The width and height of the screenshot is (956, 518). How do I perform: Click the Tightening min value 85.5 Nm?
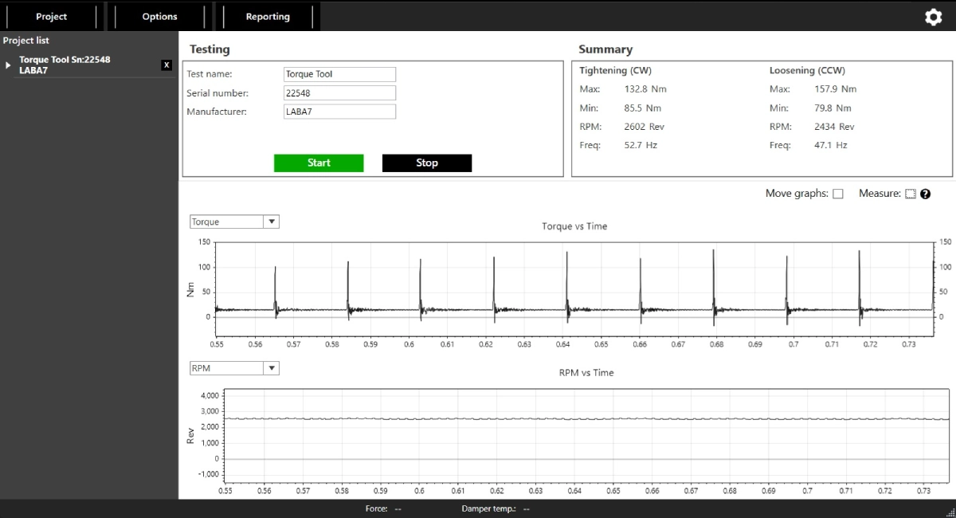(x=643, y=108)
